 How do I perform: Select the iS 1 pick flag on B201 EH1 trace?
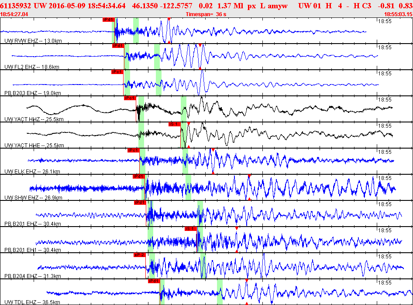pos(190,229)
